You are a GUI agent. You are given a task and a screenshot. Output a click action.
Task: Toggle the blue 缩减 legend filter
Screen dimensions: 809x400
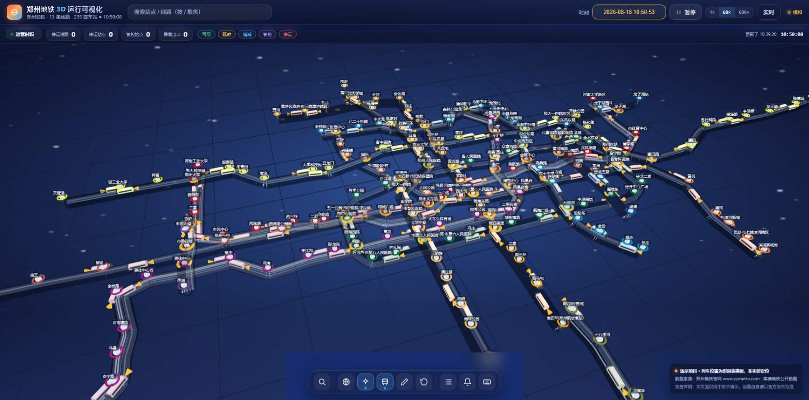coord(247,34)
